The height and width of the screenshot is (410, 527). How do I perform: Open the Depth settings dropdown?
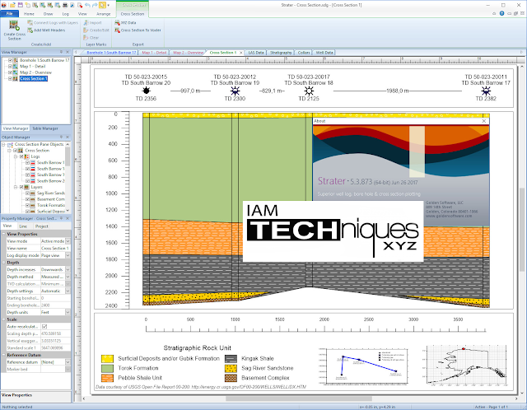pos(68,291)
